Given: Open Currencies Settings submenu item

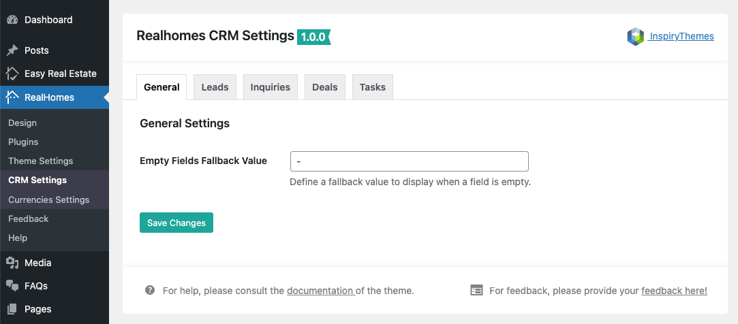Looking at the screenshot, I should click(48, 199).
